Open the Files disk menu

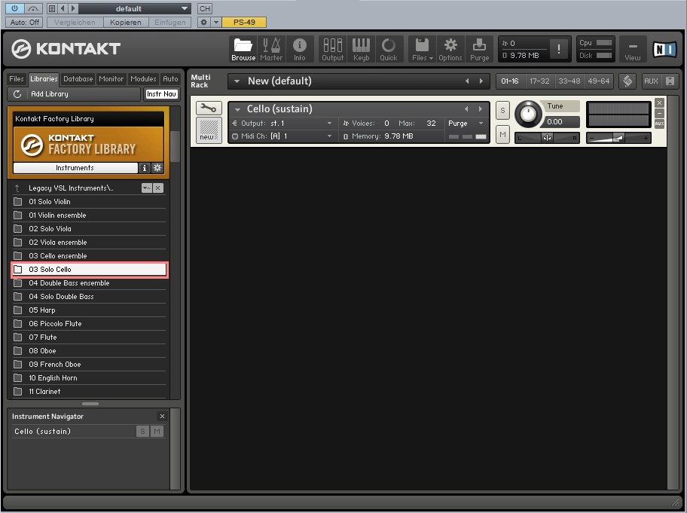pos(423,49)
